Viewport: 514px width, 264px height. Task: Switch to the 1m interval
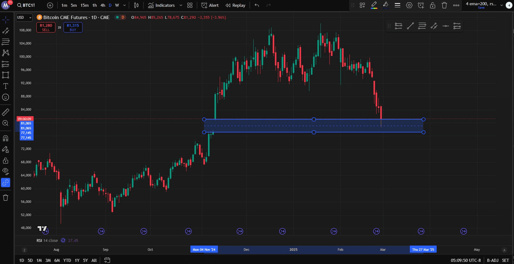click(64, 5)
